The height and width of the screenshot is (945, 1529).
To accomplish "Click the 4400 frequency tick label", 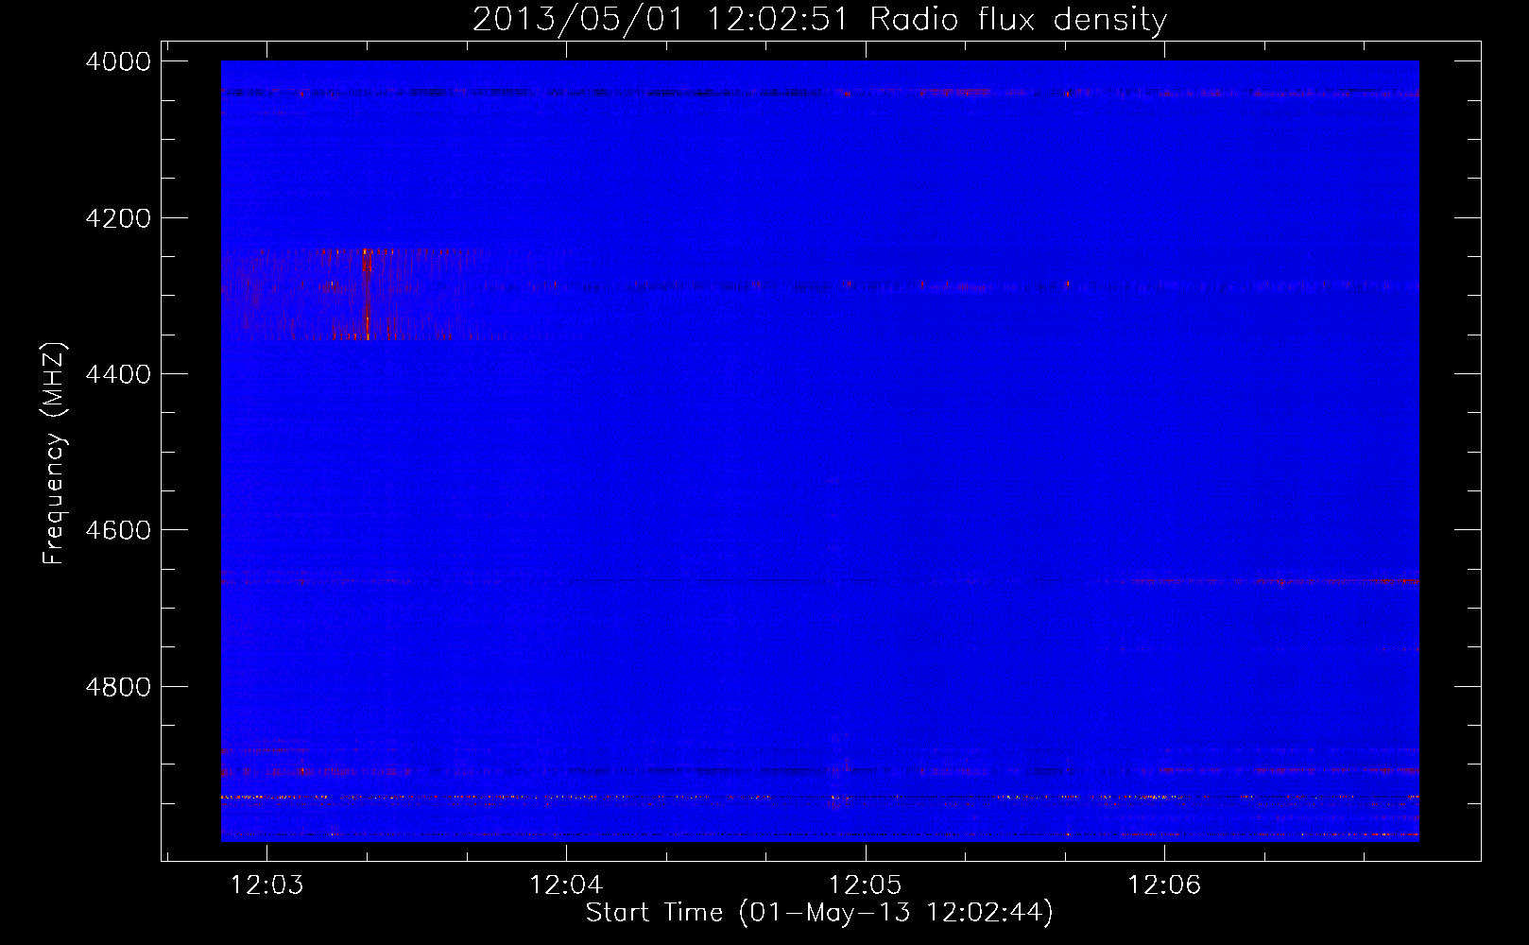I will click(x=118, y=374).
